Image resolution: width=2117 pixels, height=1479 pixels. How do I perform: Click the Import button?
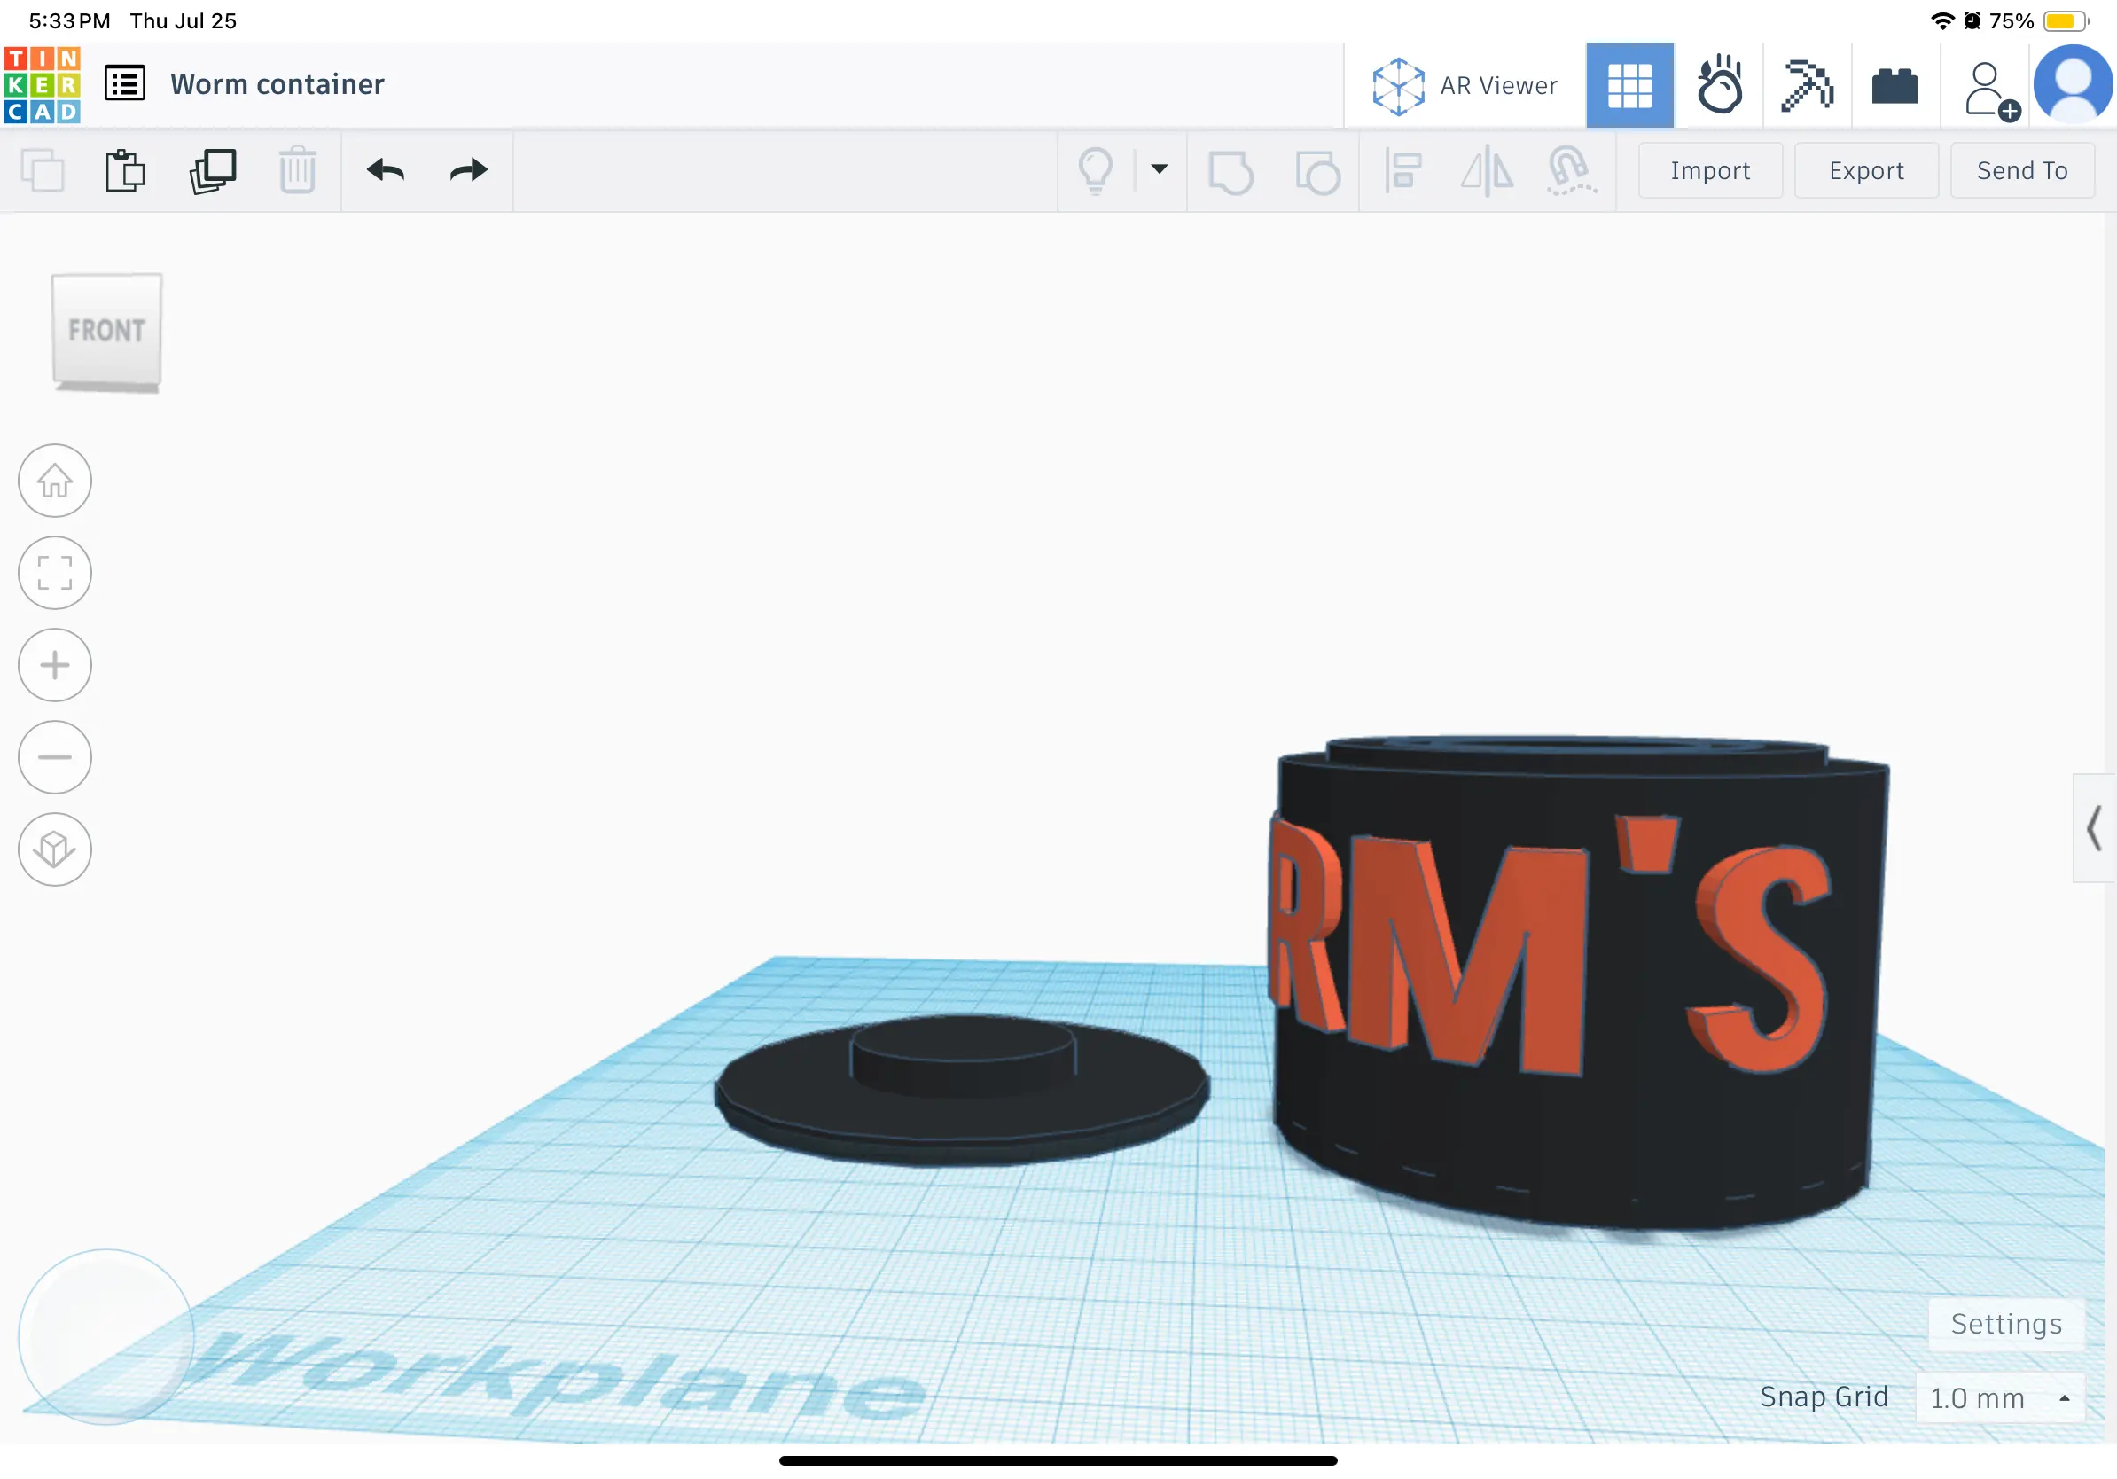click(1710, 170)
